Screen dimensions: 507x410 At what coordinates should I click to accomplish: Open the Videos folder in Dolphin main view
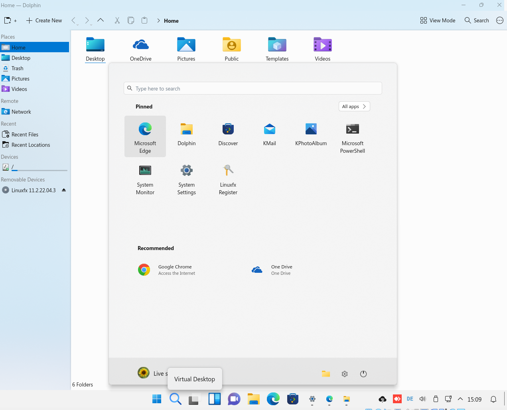[323, 49]
